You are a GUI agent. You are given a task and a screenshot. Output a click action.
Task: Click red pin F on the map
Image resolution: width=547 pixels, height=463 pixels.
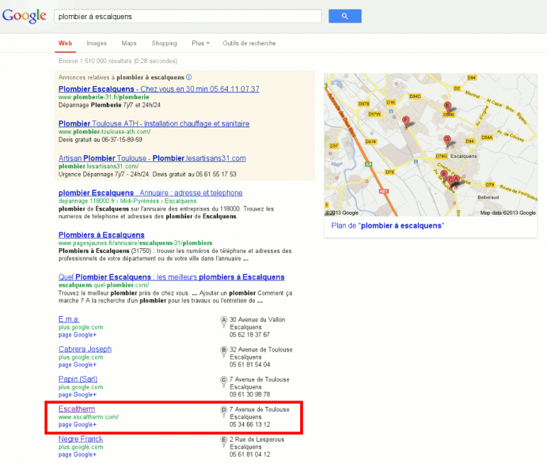click(x=405, y=122)
